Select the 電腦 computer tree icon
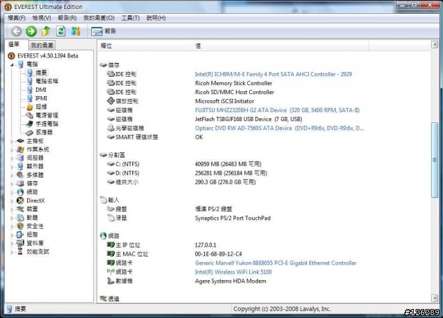 21,64
